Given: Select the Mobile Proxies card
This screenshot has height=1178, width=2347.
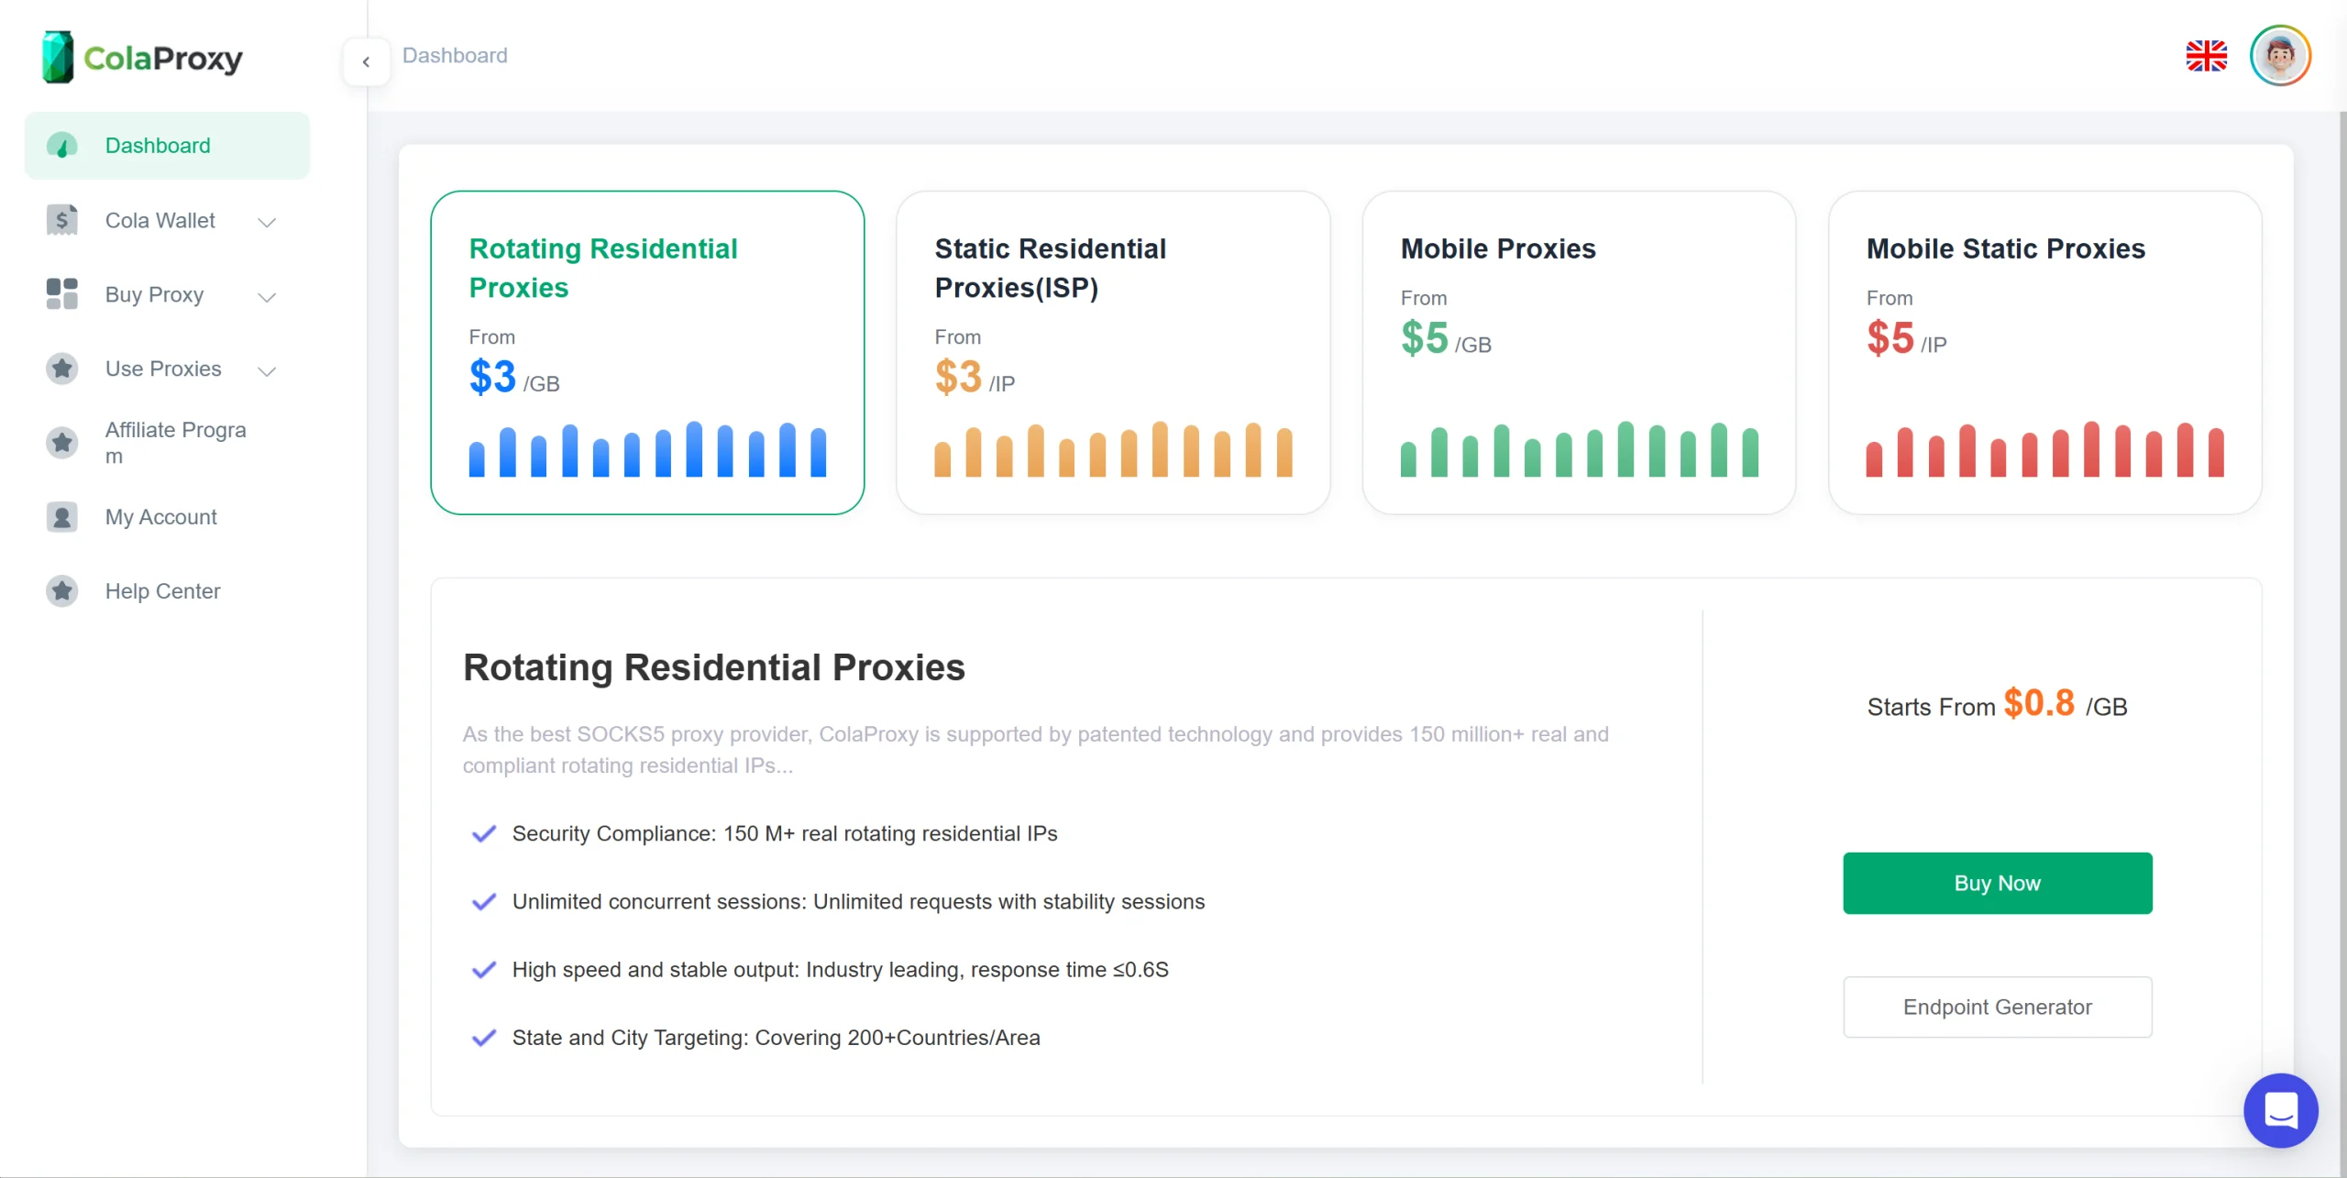Looking at the screenshot, I should [x=1579, y=352].
